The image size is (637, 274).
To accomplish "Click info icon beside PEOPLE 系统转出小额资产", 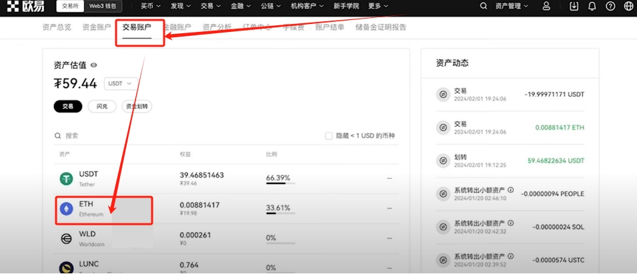I will tap(511, 190).
